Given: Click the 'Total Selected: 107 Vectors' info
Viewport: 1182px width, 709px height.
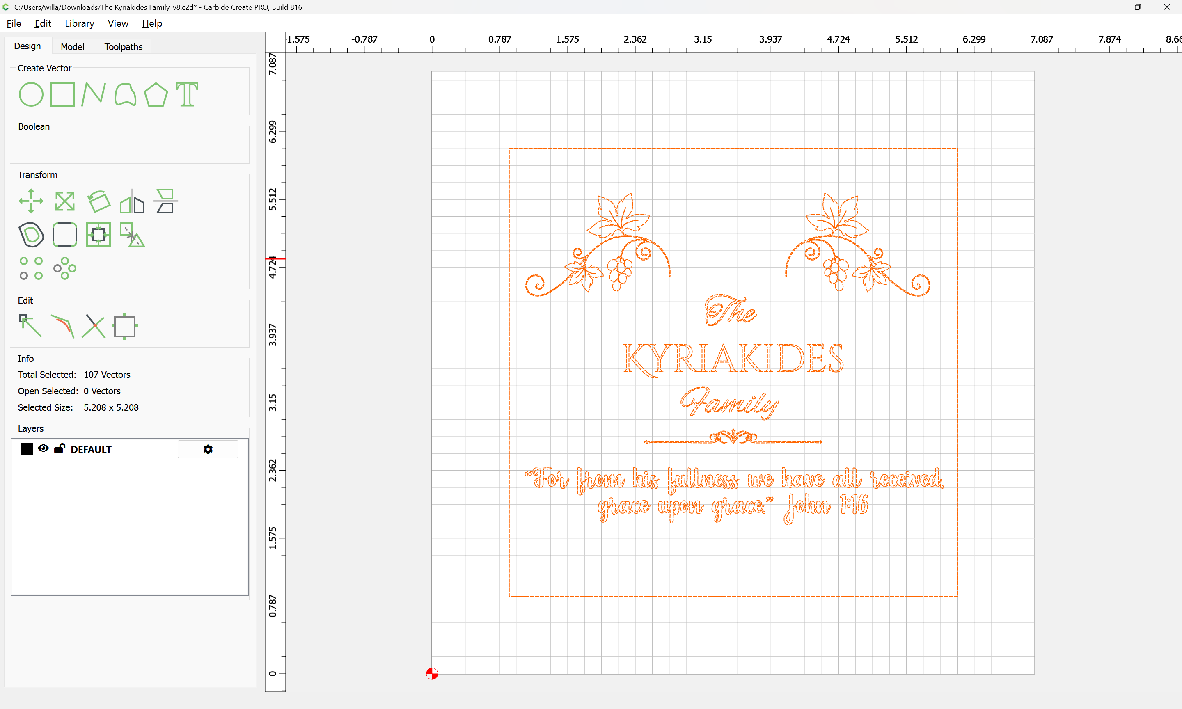Looking at the screenshot, I should click(x=74, y=375).
